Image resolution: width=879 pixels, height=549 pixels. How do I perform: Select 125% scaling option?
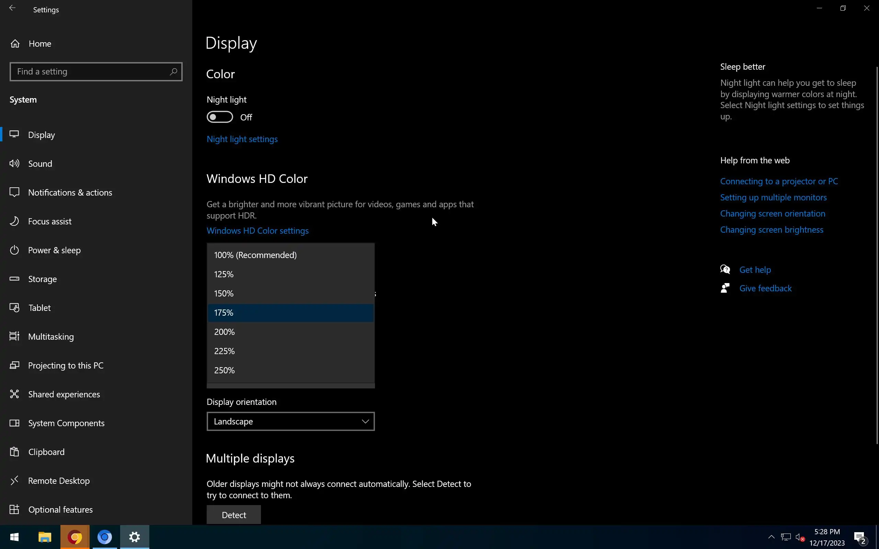pyautogui.click(x=224, y=274)
